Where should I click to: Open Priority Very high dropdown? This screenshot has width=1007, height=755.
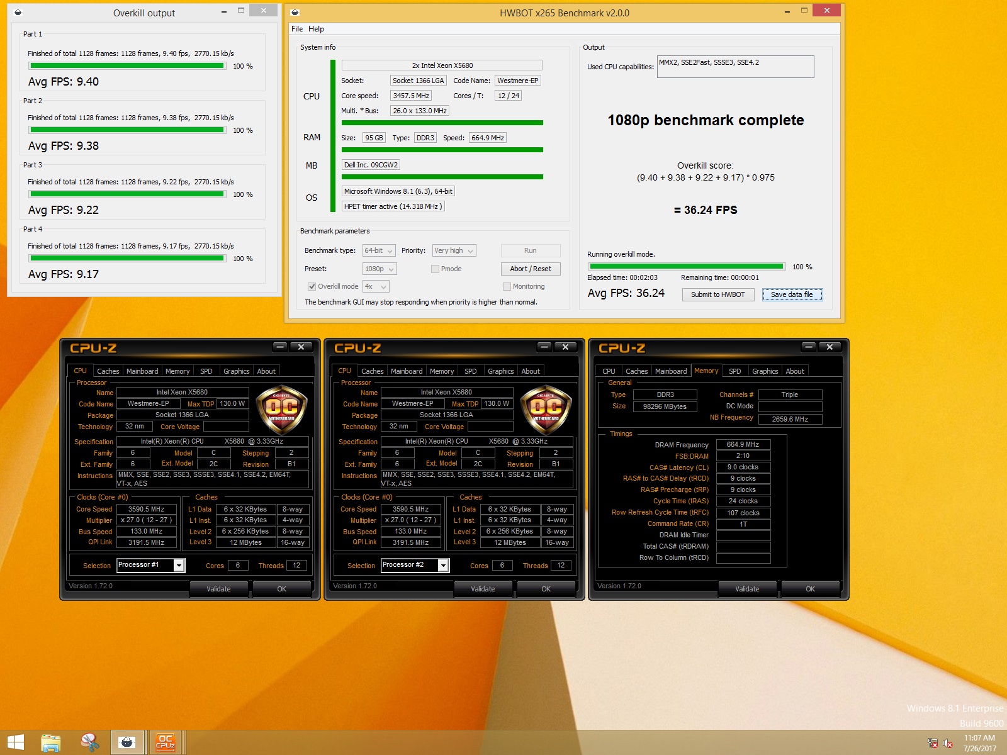tap(454, 250)
